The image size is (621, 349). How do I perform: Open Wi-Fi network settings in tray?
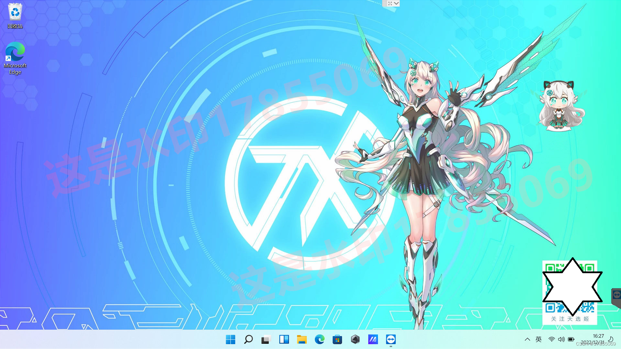pyautogui.click(x=552, y=339)
